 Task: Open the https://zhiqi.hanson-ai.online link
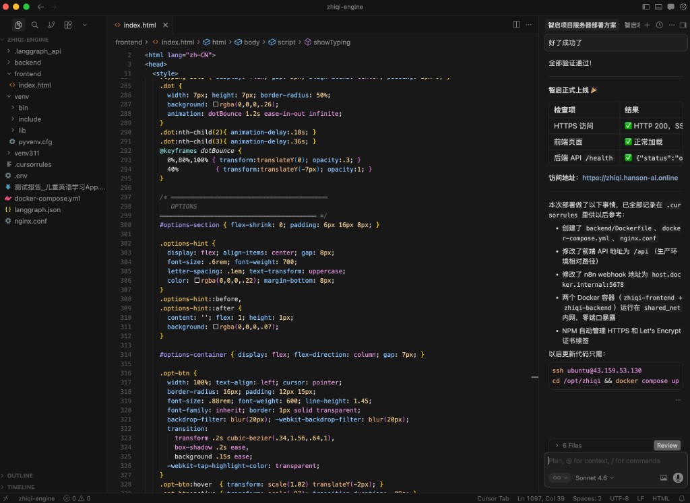pos(629,178)
